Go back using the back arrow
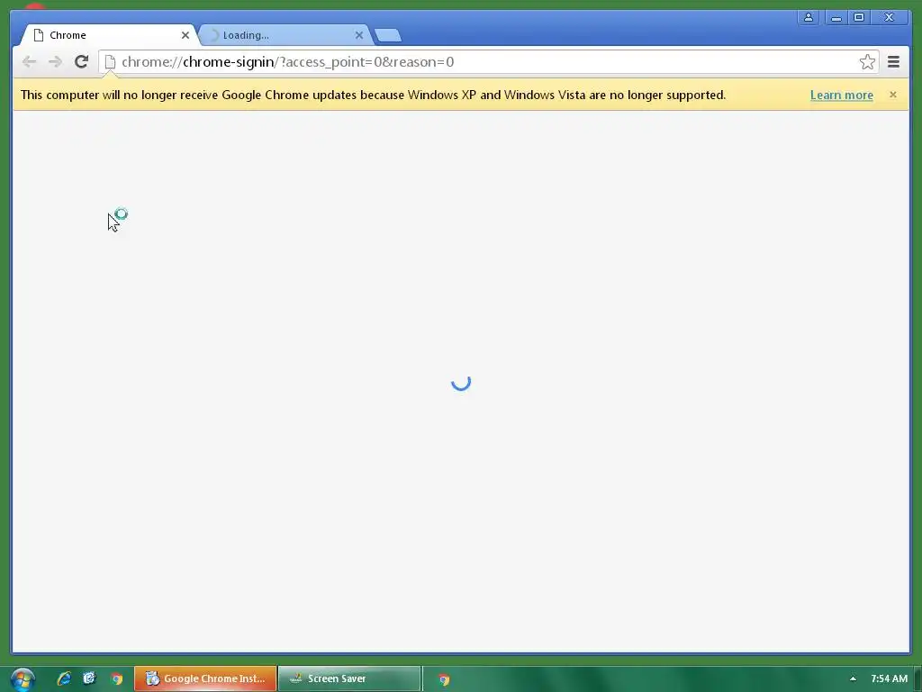922x692 pixels. coord(29,62)
